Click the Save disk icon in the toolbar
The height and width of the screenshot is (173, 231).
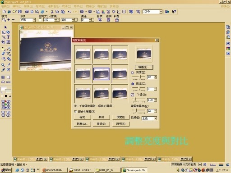(20, 12)
